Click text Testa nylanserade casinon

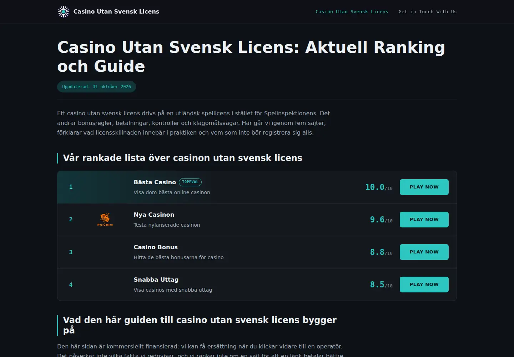coord(167,225)
